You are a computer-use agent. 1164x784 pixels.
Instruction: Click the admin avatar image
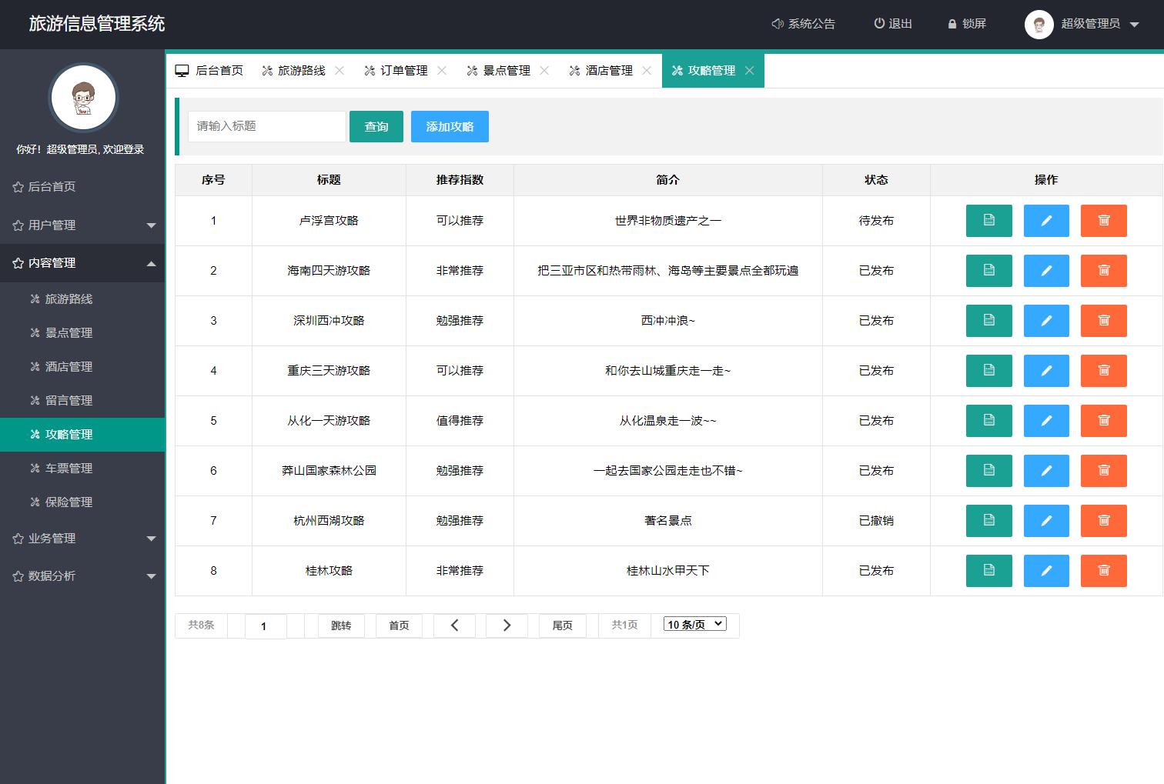pos(1039,24)
